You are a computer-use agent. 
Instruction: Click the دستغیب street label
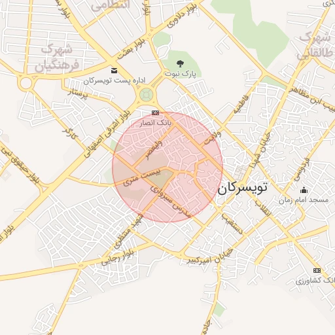click(232, 224)
